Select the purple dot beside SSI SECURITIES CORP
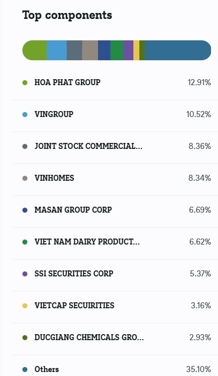Image resolution: width=218 pixels, height=376 pixels. (25, 274)
